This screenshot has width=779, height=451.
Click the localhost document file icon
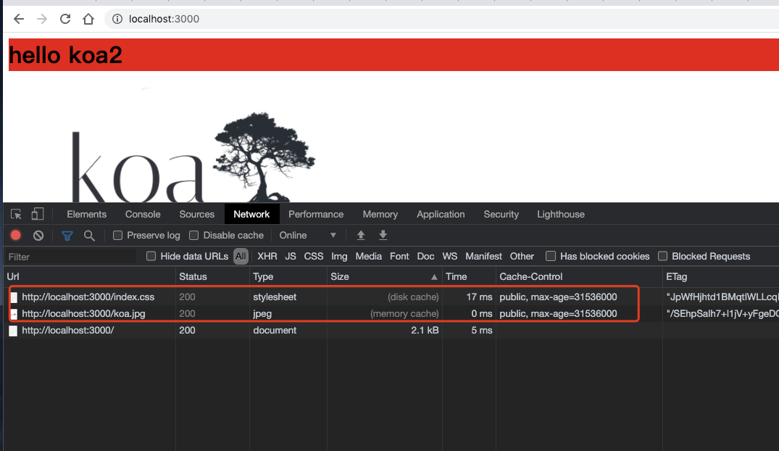pyautogui.click(x=14, y=331)
